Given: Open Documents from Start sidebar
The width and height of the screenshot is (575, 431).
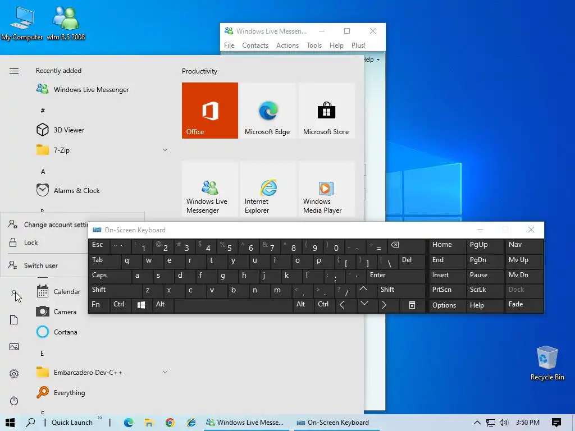Looking at the screenshot, I should pyautogui.click(x=14, y=320).
